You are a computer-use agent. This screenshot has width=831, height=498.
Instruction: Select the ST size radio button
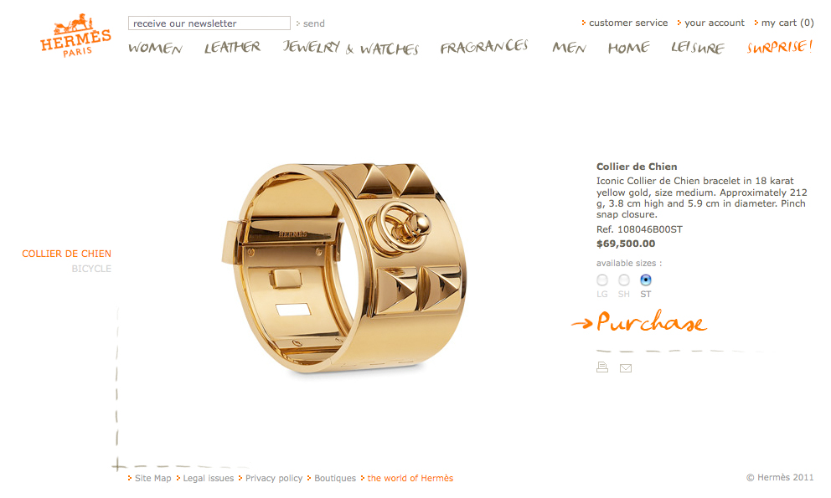pos(646,280)
